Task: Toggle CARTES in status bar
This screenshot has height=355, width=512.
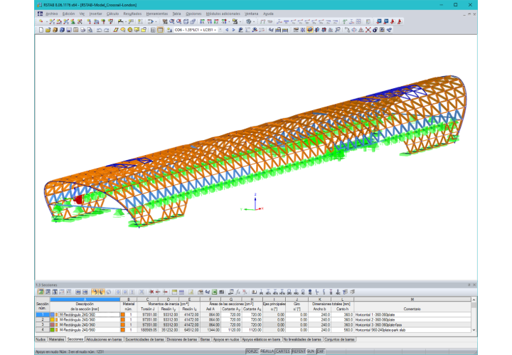Action: click(282, 351)
